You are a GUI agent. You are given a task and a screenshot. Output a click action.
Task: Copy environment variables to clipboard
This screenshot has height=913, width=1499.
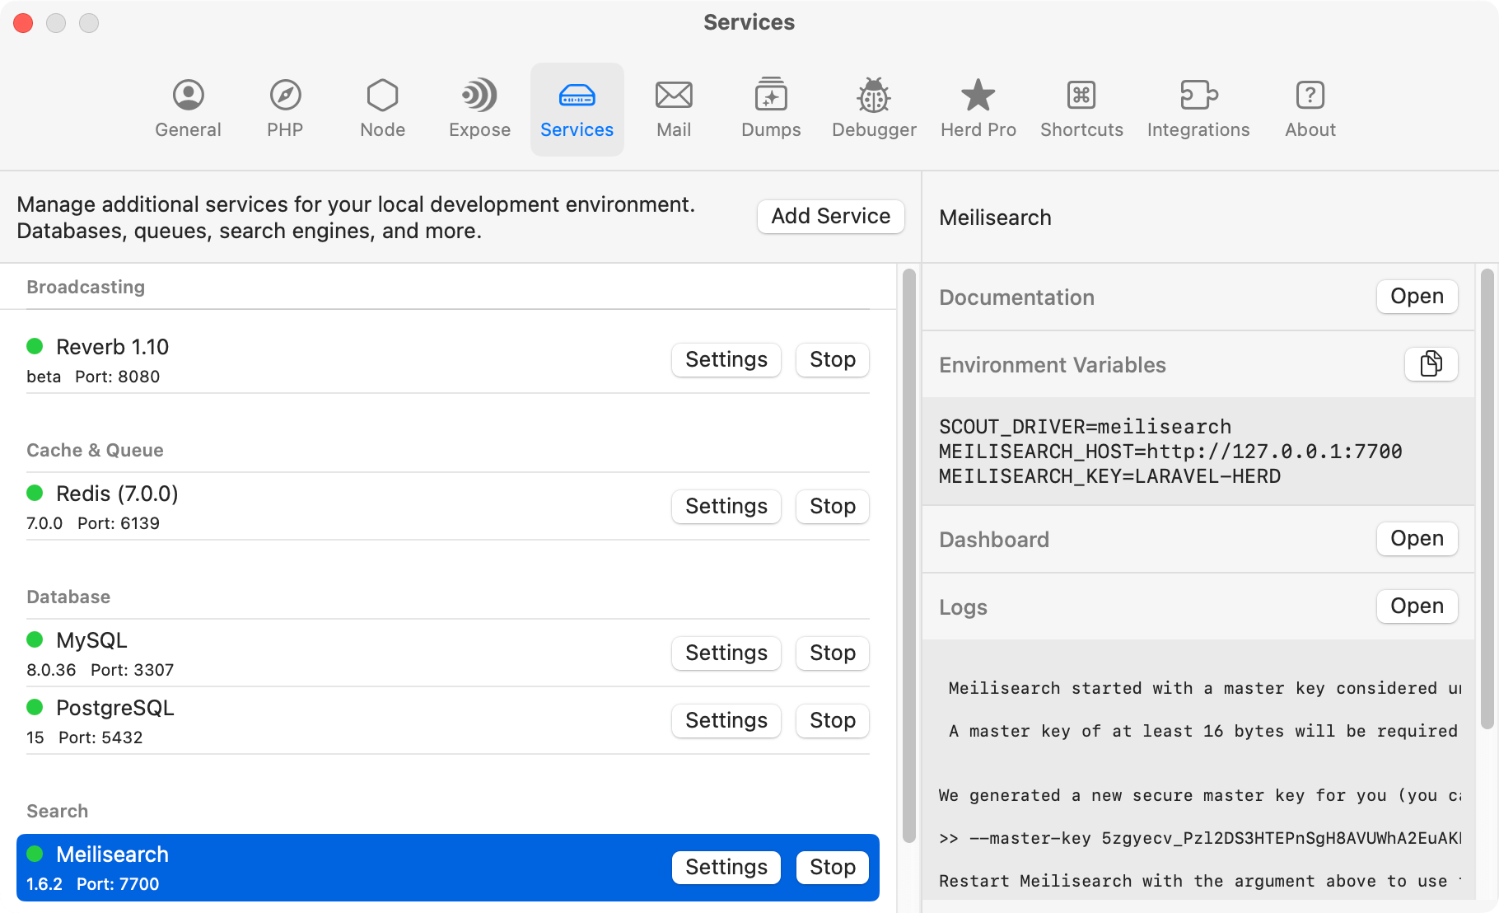pyautogui.click(x=1431, y=364)
